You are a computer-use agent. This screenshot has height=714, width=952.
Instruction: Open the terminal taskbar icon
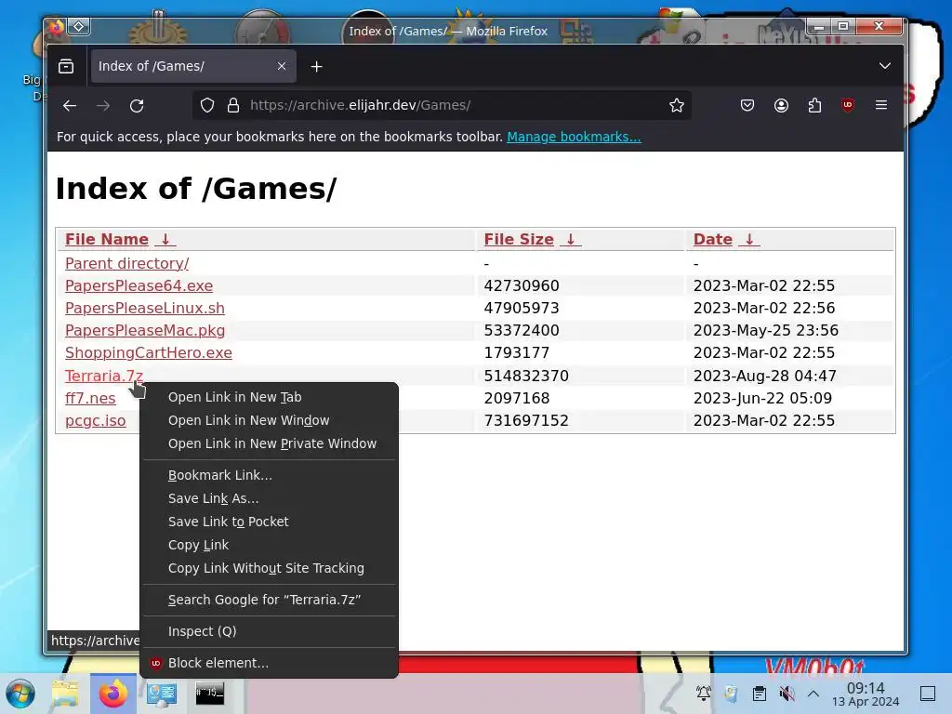[x=209, y=694]
